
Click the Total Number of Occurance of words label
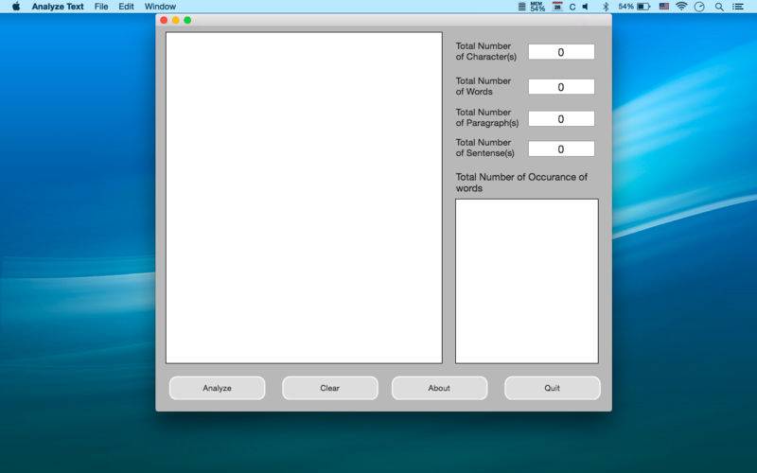pyautogui.click(x=521, y=183)
